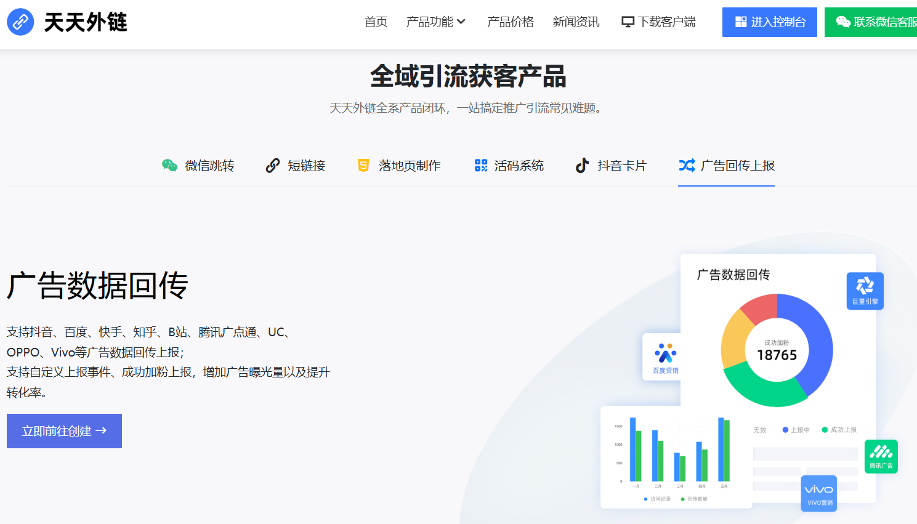Click the 巨量引擎 icon badge
The height and width of the screenshot is (524, 917).
click(x=865, y=291)
